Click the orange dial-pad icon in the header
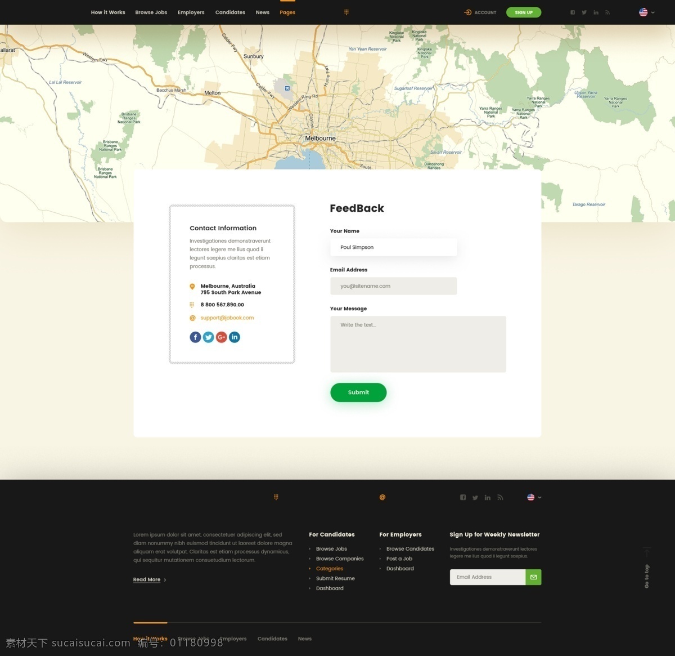Screen dimensions: 675x656 click(346, 12)
